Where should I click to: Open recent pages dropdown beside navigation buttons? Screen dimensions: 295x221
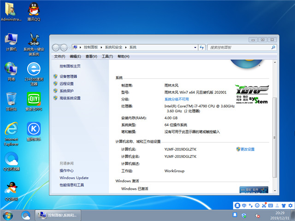pyautogui.click(x=70, y=47)
